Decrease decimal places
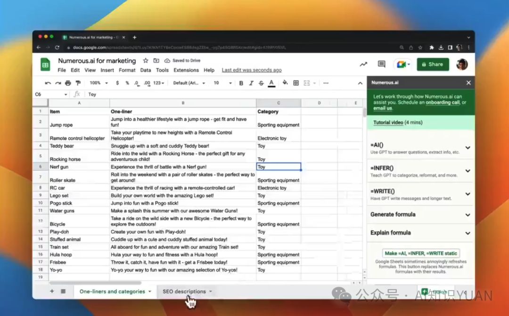The image size is (509, 316). click(137, 83)
